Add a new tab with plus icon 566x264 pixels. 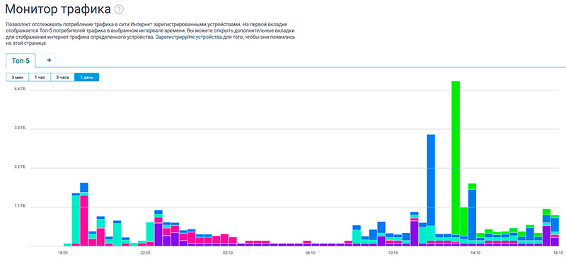49,60
